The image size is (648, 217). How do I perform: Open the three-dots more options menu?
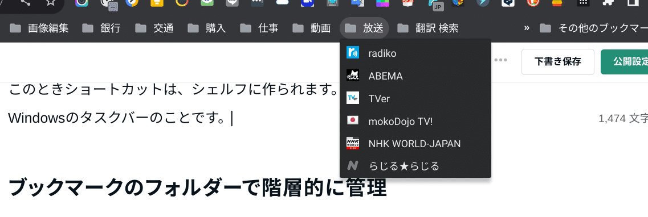[x=500, y=61]
